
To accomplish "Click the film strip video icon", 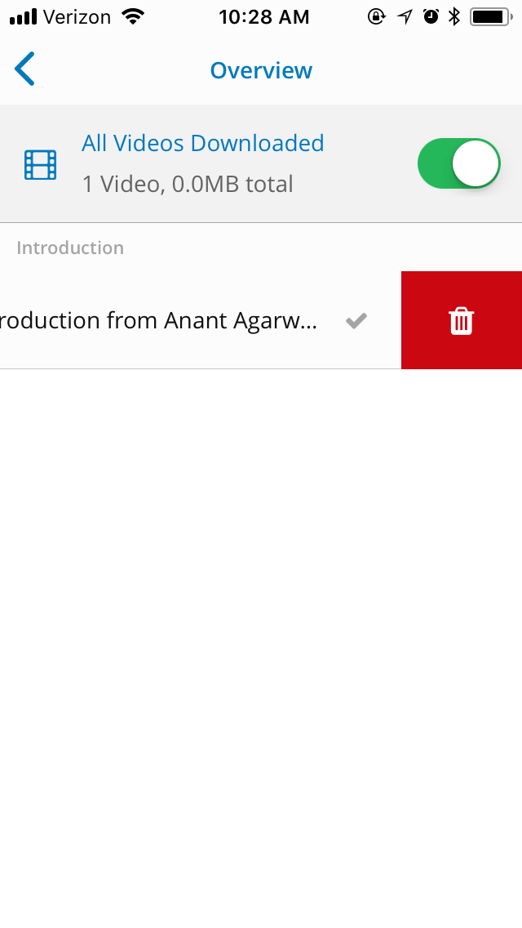I will point(40,165).
